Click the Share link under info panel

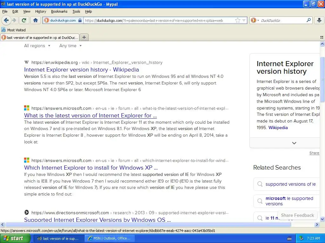(x=314, y=153)
